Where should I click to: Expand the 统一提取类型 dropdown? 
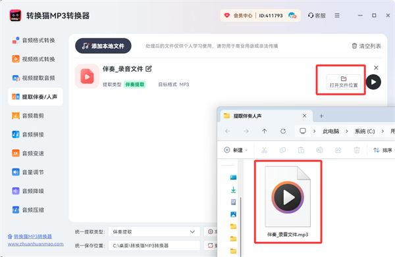click(154, 232)
